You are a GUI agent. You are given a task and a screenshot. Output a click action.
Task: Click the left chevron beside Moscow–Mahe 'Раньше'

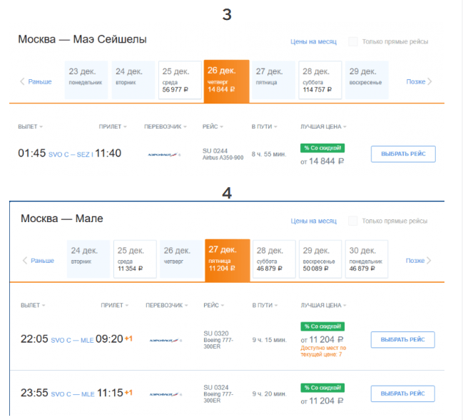22,81
